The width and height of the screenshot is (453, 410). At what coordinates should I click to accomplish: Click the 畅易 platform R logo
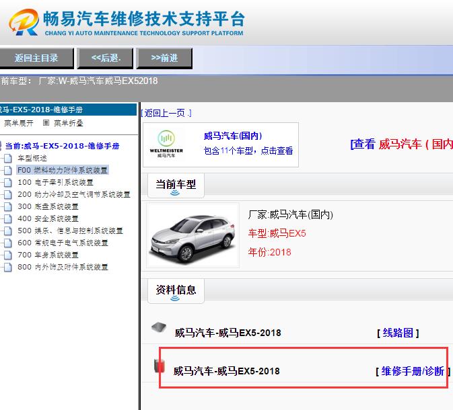(24, 22)
